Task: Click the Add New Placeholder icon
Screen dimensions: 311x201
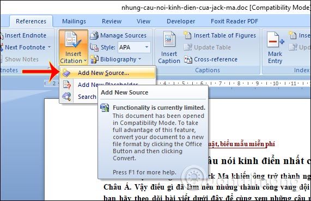Action: point(66,85)
